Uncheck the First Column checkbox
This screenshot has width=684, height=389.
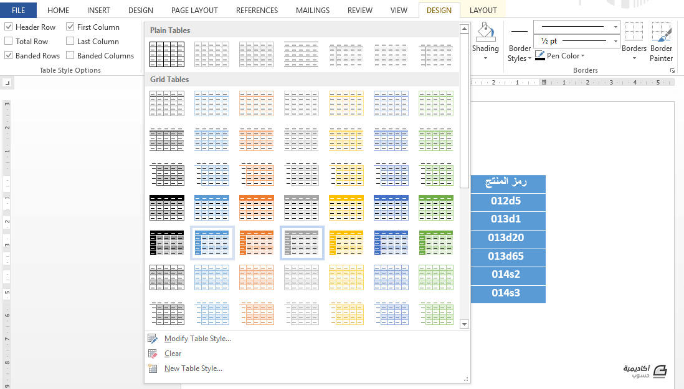pos(70,27)
